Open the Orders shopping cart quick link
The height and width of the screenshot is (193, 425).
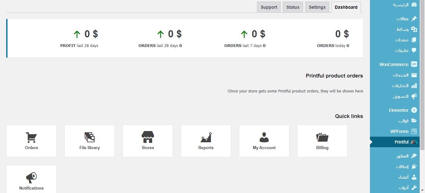click(x=31, y=137)
